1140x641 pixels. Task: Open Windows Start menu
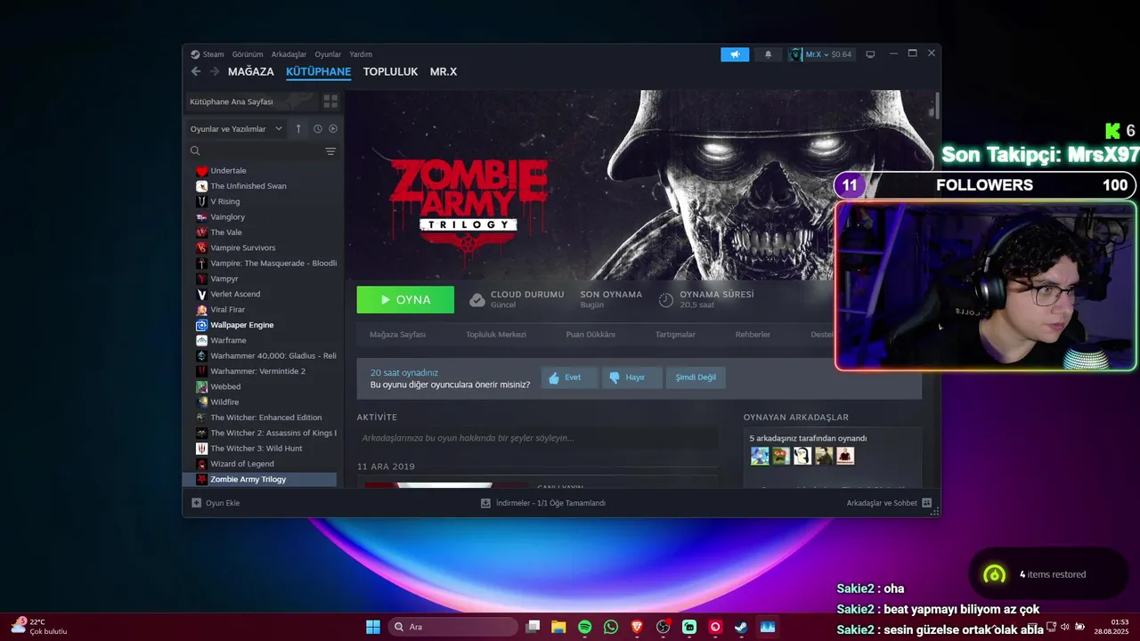(373, 627)
